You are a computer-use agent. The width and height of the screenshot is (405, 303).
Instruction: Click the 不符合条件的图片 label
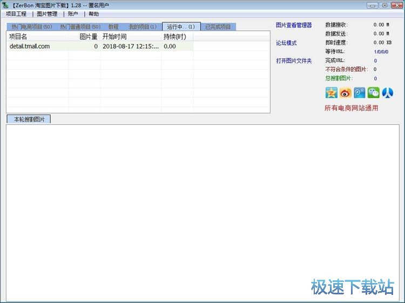(347, 69)
